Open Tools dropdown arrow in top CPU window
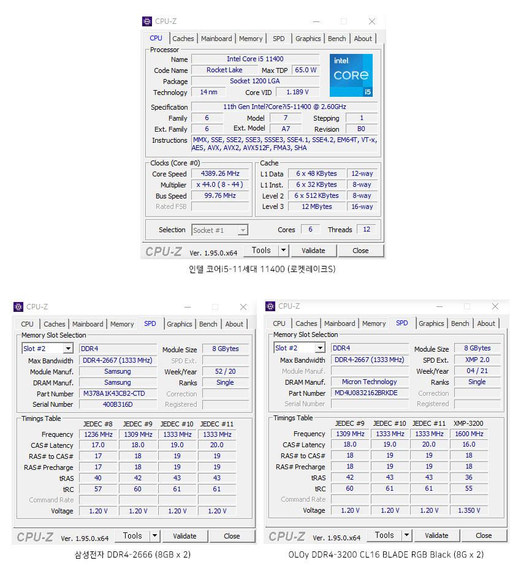The height and width of the screenshot is (582, 521). pos(284,251)
